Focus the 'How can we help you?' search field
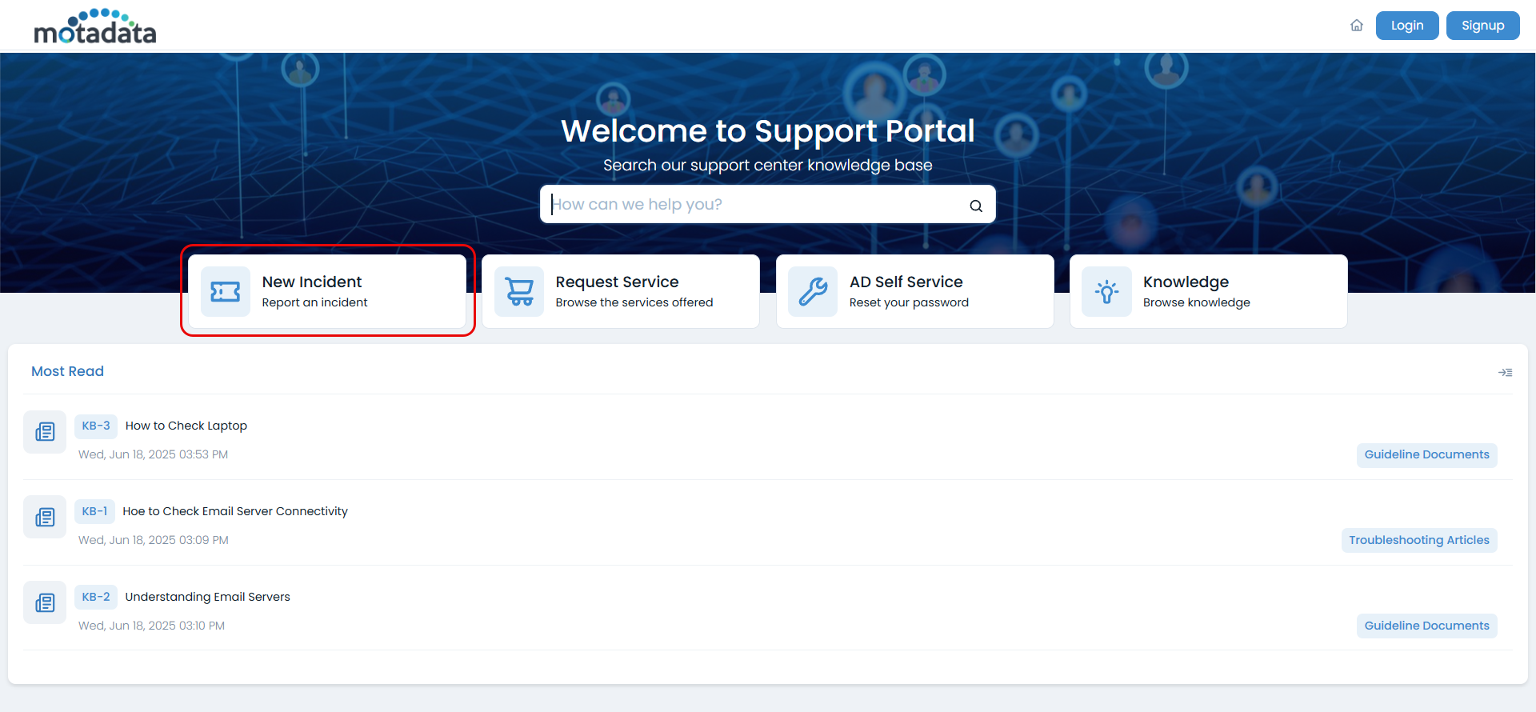Image resolution: width=1536 pixels, height=712 pixels. pos(756,205)
